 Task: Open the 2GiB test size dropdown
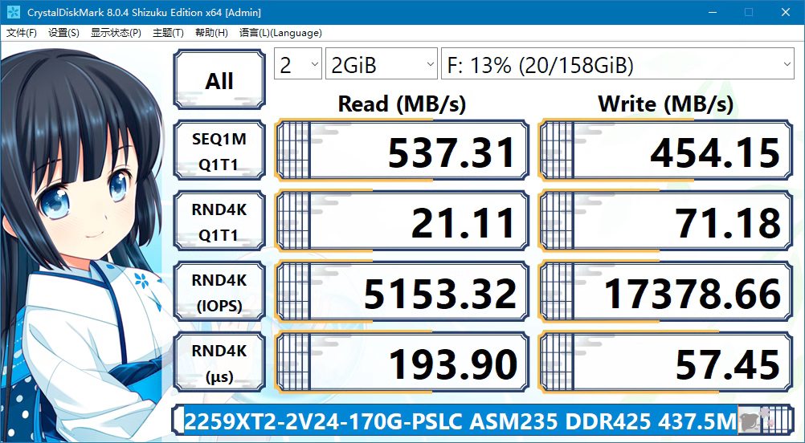(381, 65)
